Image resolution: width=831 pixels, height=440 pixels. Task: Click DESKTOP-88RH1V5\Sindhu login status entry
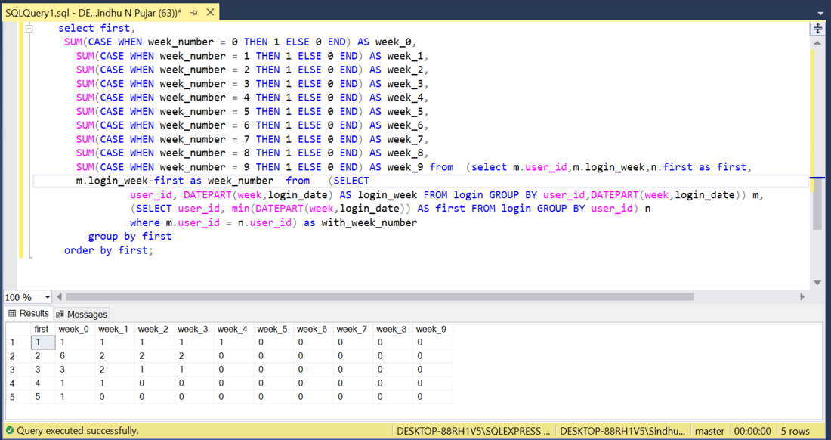pos(622,431)
